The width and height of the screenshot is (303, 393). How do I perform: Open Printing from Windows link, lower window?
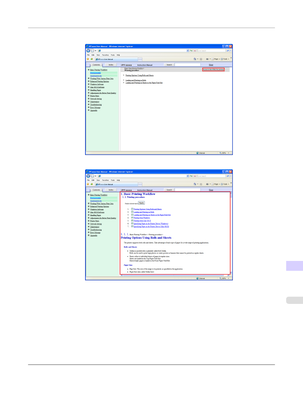tap(142, 218)
